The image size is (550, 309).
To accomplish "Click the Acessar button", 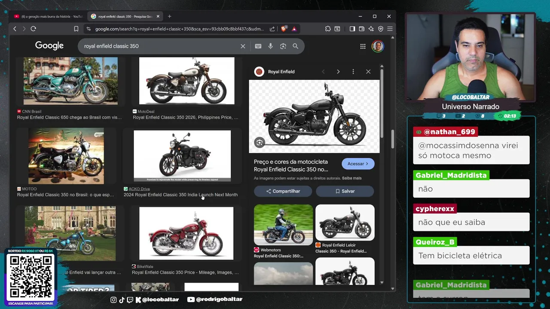I will tap(358, 164).
